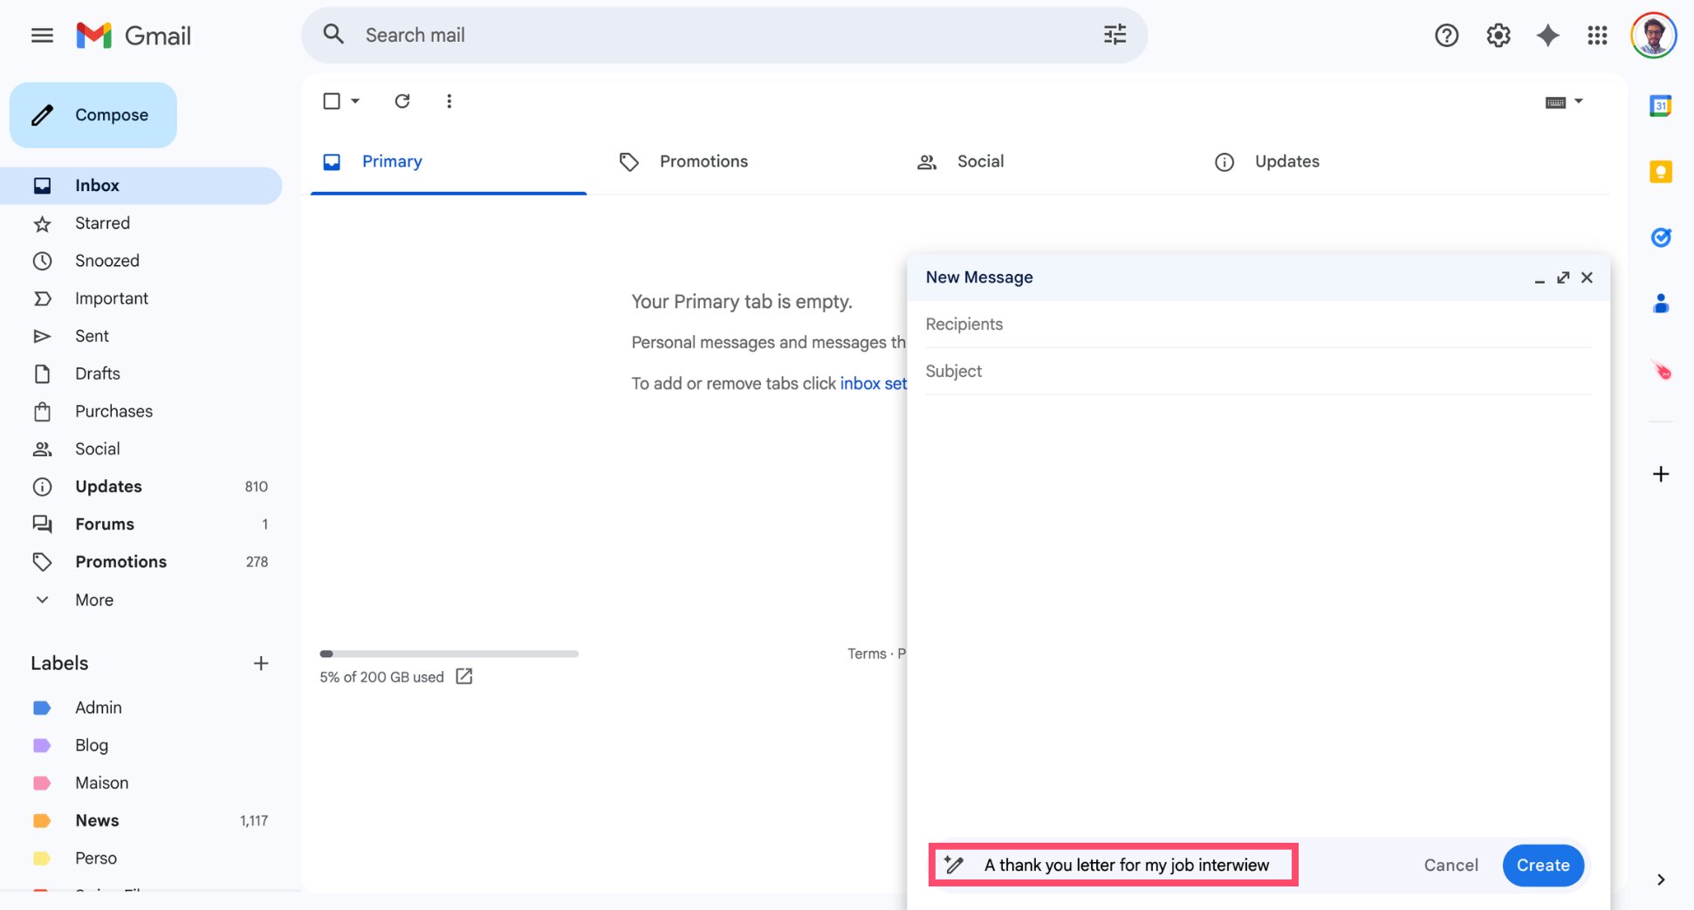The height and width of the screenshot is (910, 1694).
Task: Switch to the Social tab
Action: pyautogui.click(x=979, y=161)
